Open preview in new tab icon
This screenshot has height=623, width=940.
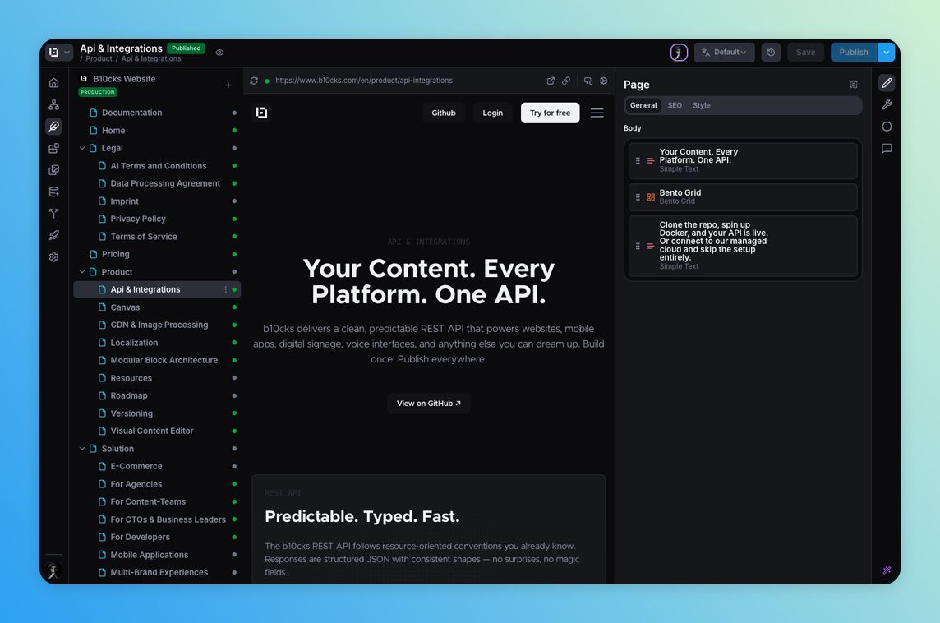coord(551,81)
